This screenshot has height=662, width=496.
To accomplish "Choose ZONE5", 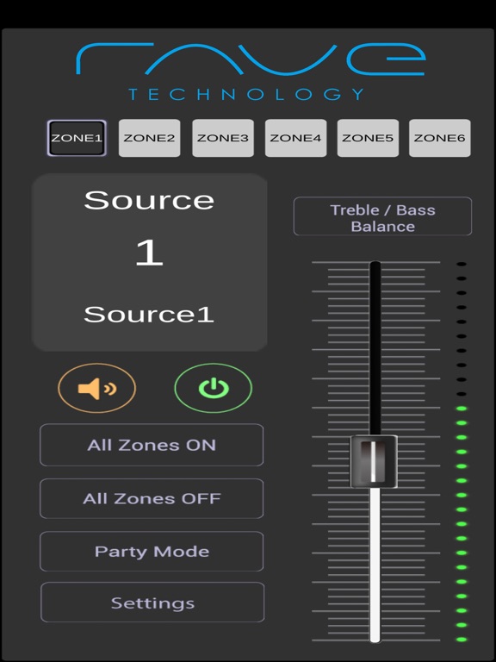I will pos(368,138).
